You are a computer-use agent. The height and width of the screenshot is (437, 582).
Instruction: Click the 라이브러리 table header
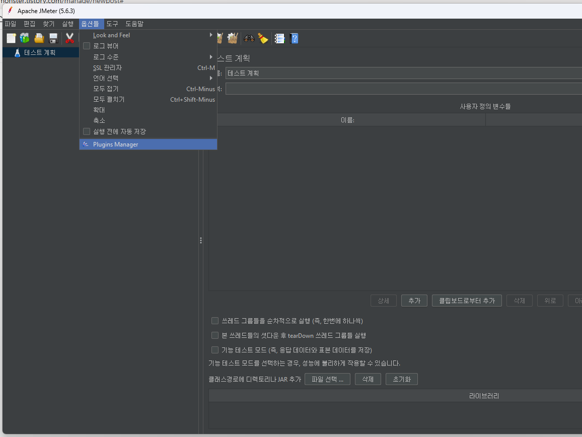(395, 396)
